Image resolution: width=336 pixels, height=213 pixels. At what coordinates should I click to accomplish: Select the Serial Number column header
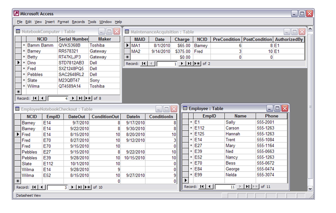[x=73, y=39]
